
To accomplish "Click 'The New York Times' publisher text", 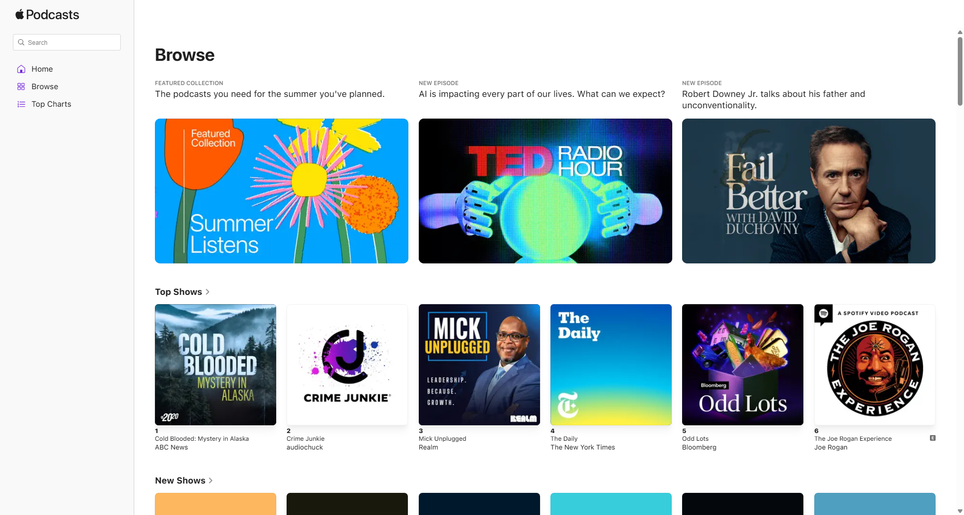I will pyautogui.click(x=583, y=447).
